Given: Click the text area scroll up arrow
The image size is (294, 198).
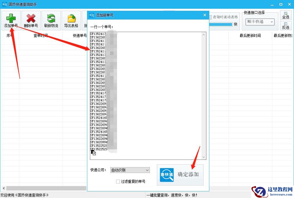Looking at the screenshot, I should [x=204, y=35].
